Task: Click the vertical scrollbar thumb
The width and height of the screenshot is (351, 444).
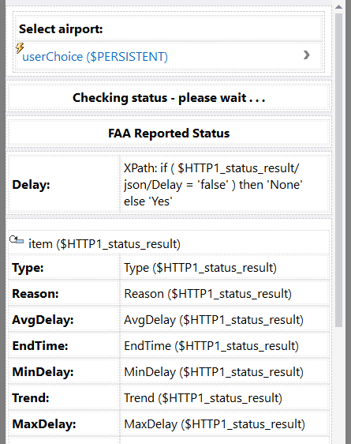Action: pos(339,170)
